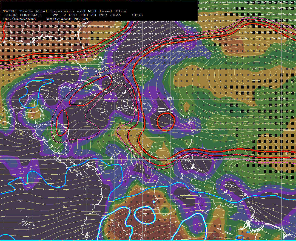Click the "DOC/NOAA/NWS" source text
The height and width of the screenshot is (241, 296).
pos(19,19)
